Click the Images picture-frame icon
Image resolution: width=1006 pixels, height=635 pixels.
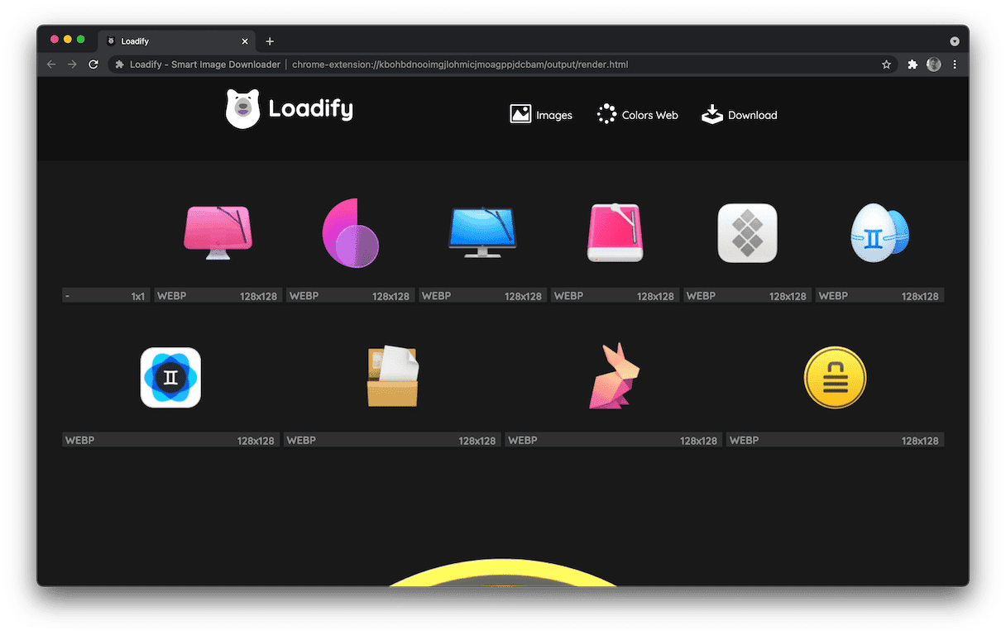point(520,114)
